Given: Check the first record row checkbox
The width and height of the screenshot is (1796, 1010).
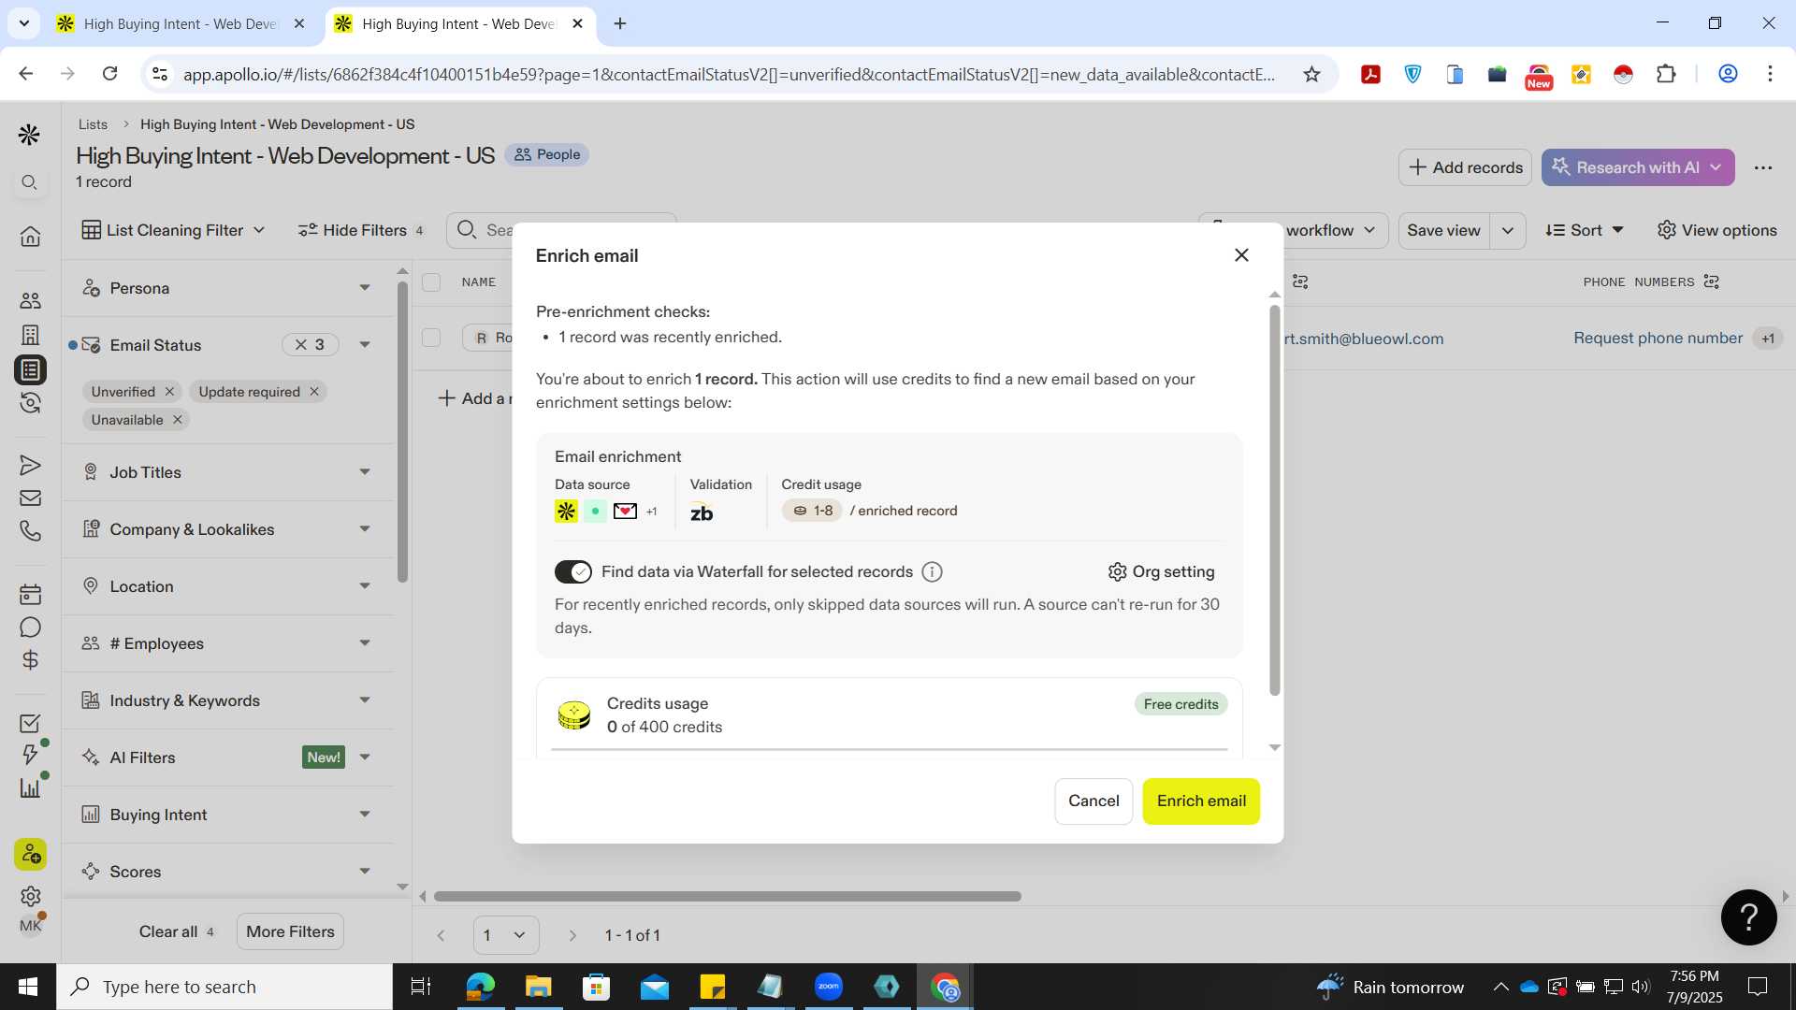Looking at the screenshot, I should (x=431, y=338).
